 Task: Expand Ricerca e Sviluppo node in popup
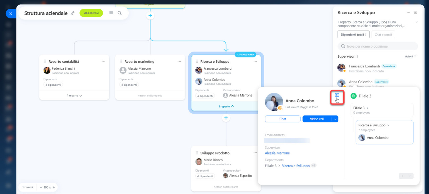388,125
